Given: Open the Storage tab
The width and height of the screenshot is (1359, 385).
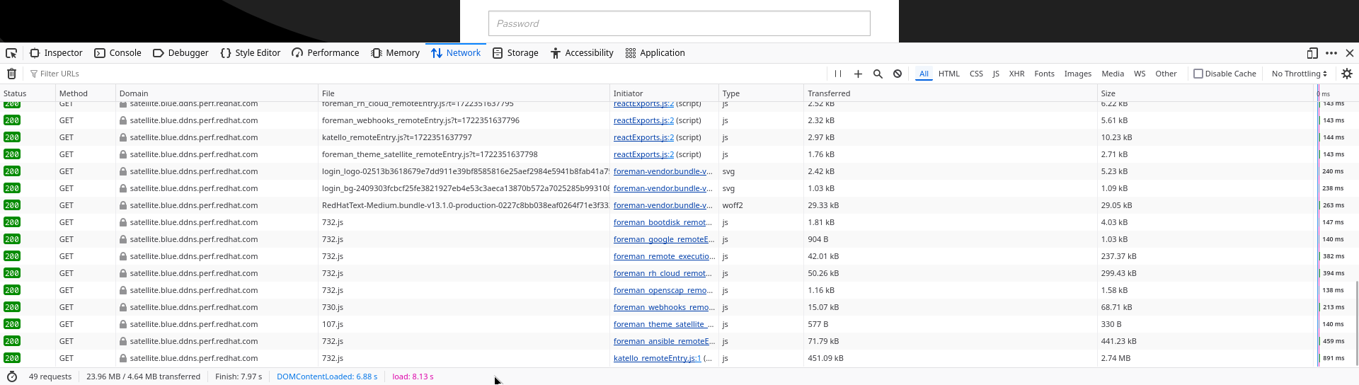Looking at the screenshot, I should pyautogui.click(x=515, y=53).
